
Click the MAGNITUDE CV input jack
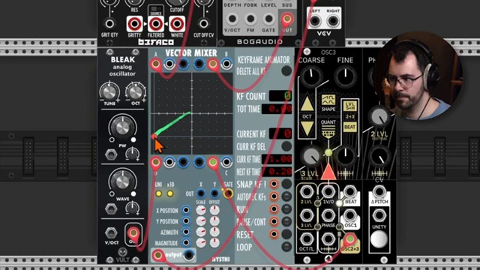[x=186, y=243]
